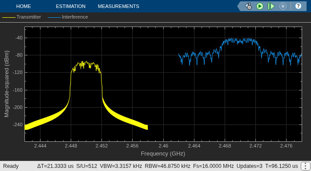311x171 pixels.
Task: Select the Frequency (GHz) axis label
Action: [163, 153]
